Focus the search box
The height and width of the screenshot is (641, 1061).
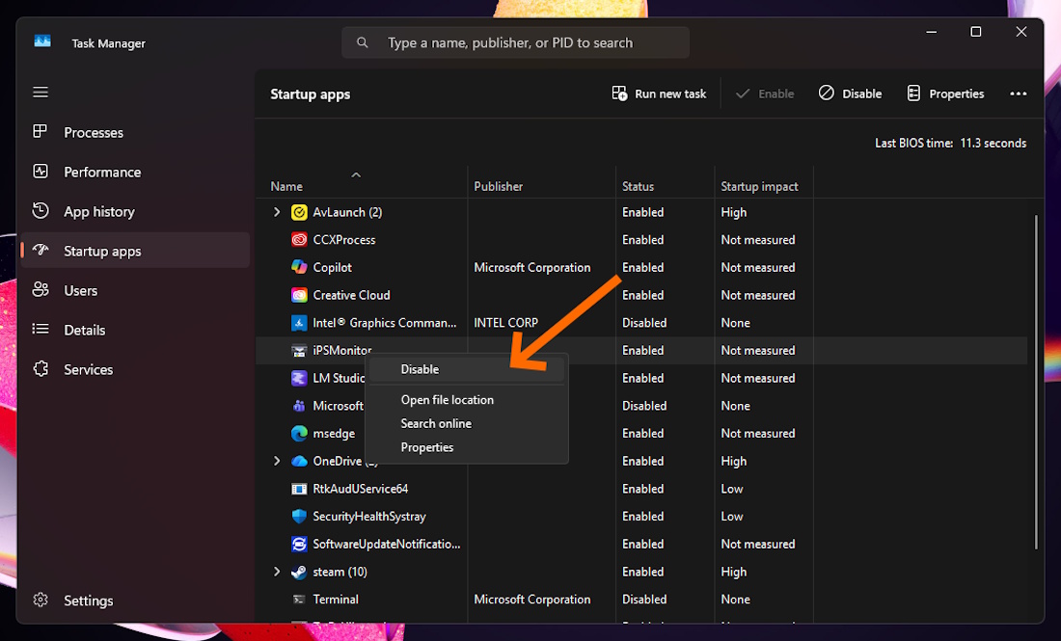(516, 42)
